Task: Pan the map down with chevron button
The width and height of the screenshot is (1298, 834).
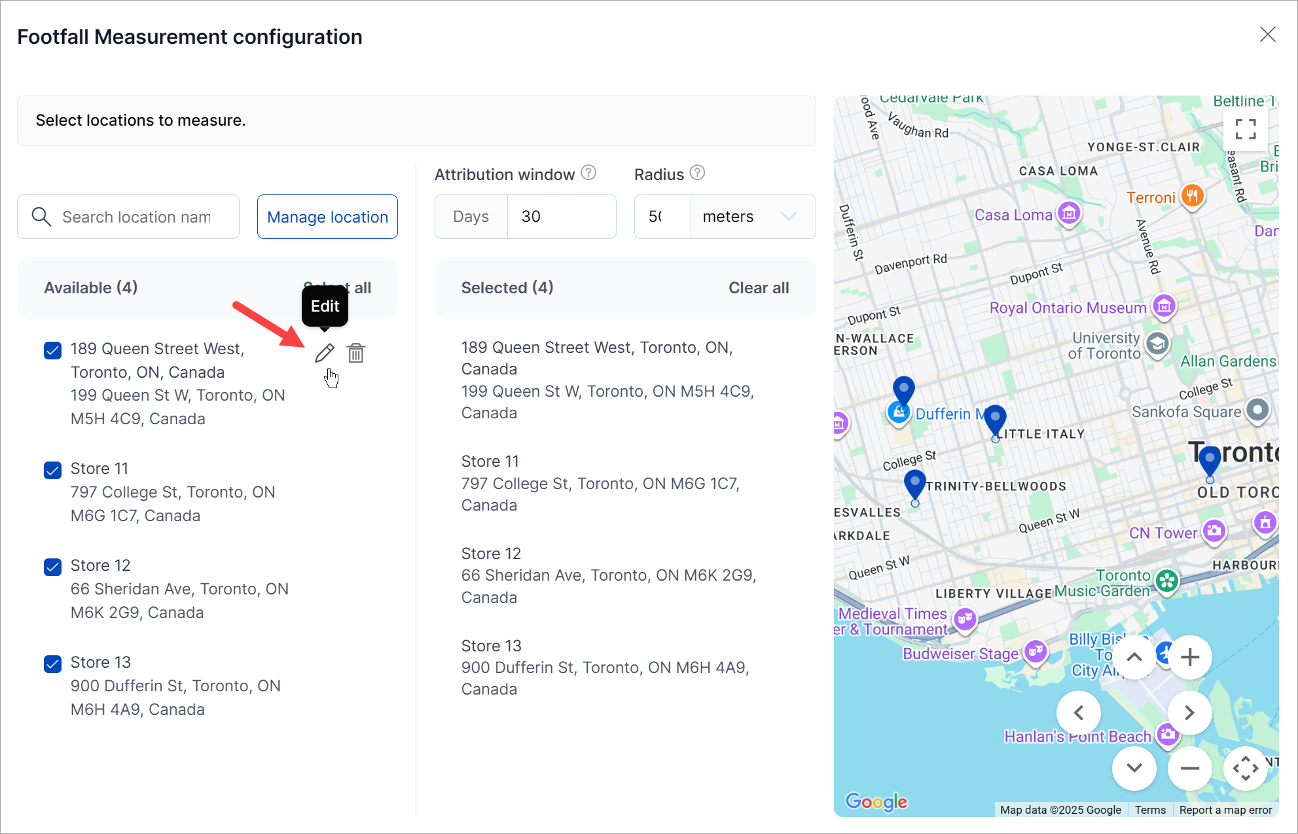Action: (1134, 769)
